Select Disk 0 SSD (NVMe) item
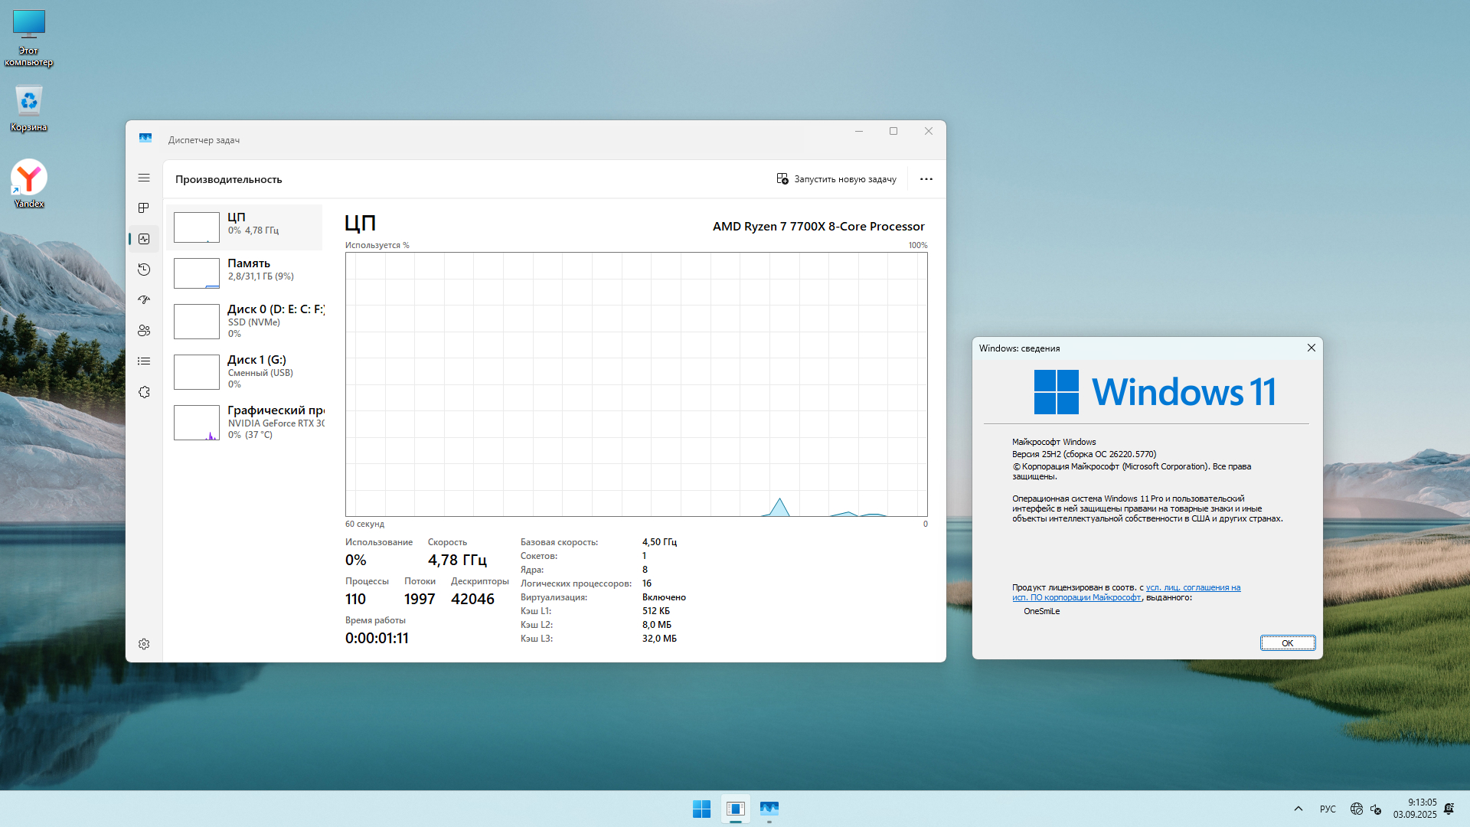This screenshot has height=827, width=1470. [245, 321]
